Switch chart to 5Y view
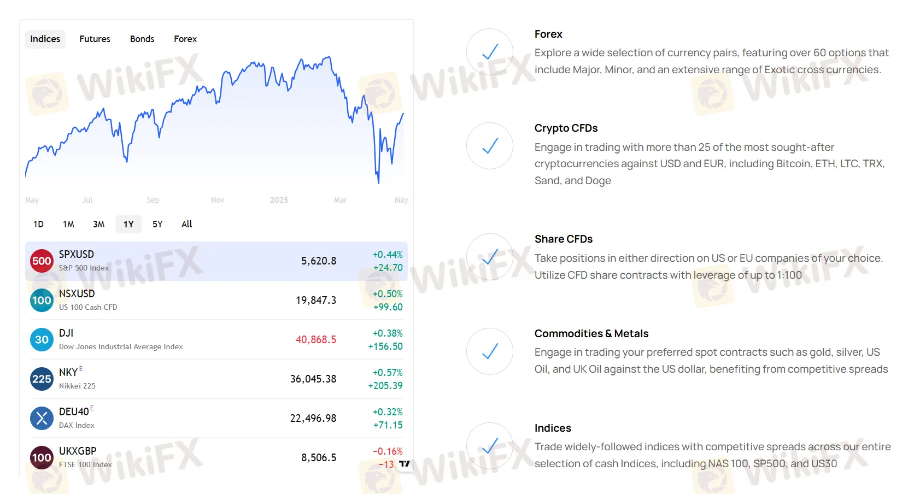This screenshot has width=914, height=494. (157, 224)
